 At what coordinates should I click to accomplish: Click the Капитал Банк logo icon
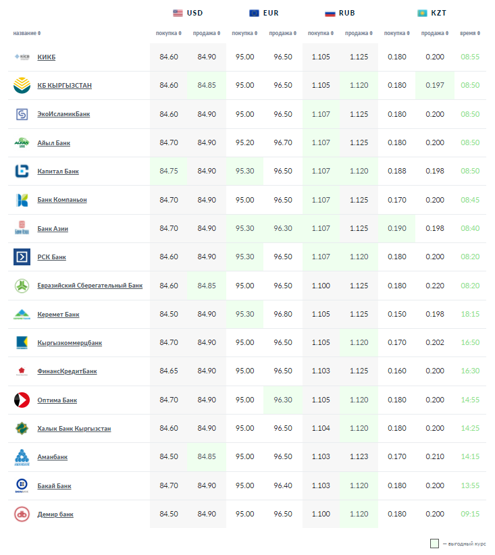point(22,171)
